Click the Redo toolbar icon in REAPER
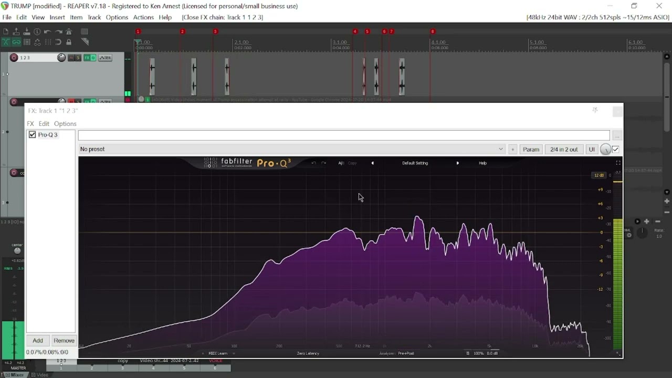Image resolution: width=672 pixels, height=378 pixels. pos(59,31)
